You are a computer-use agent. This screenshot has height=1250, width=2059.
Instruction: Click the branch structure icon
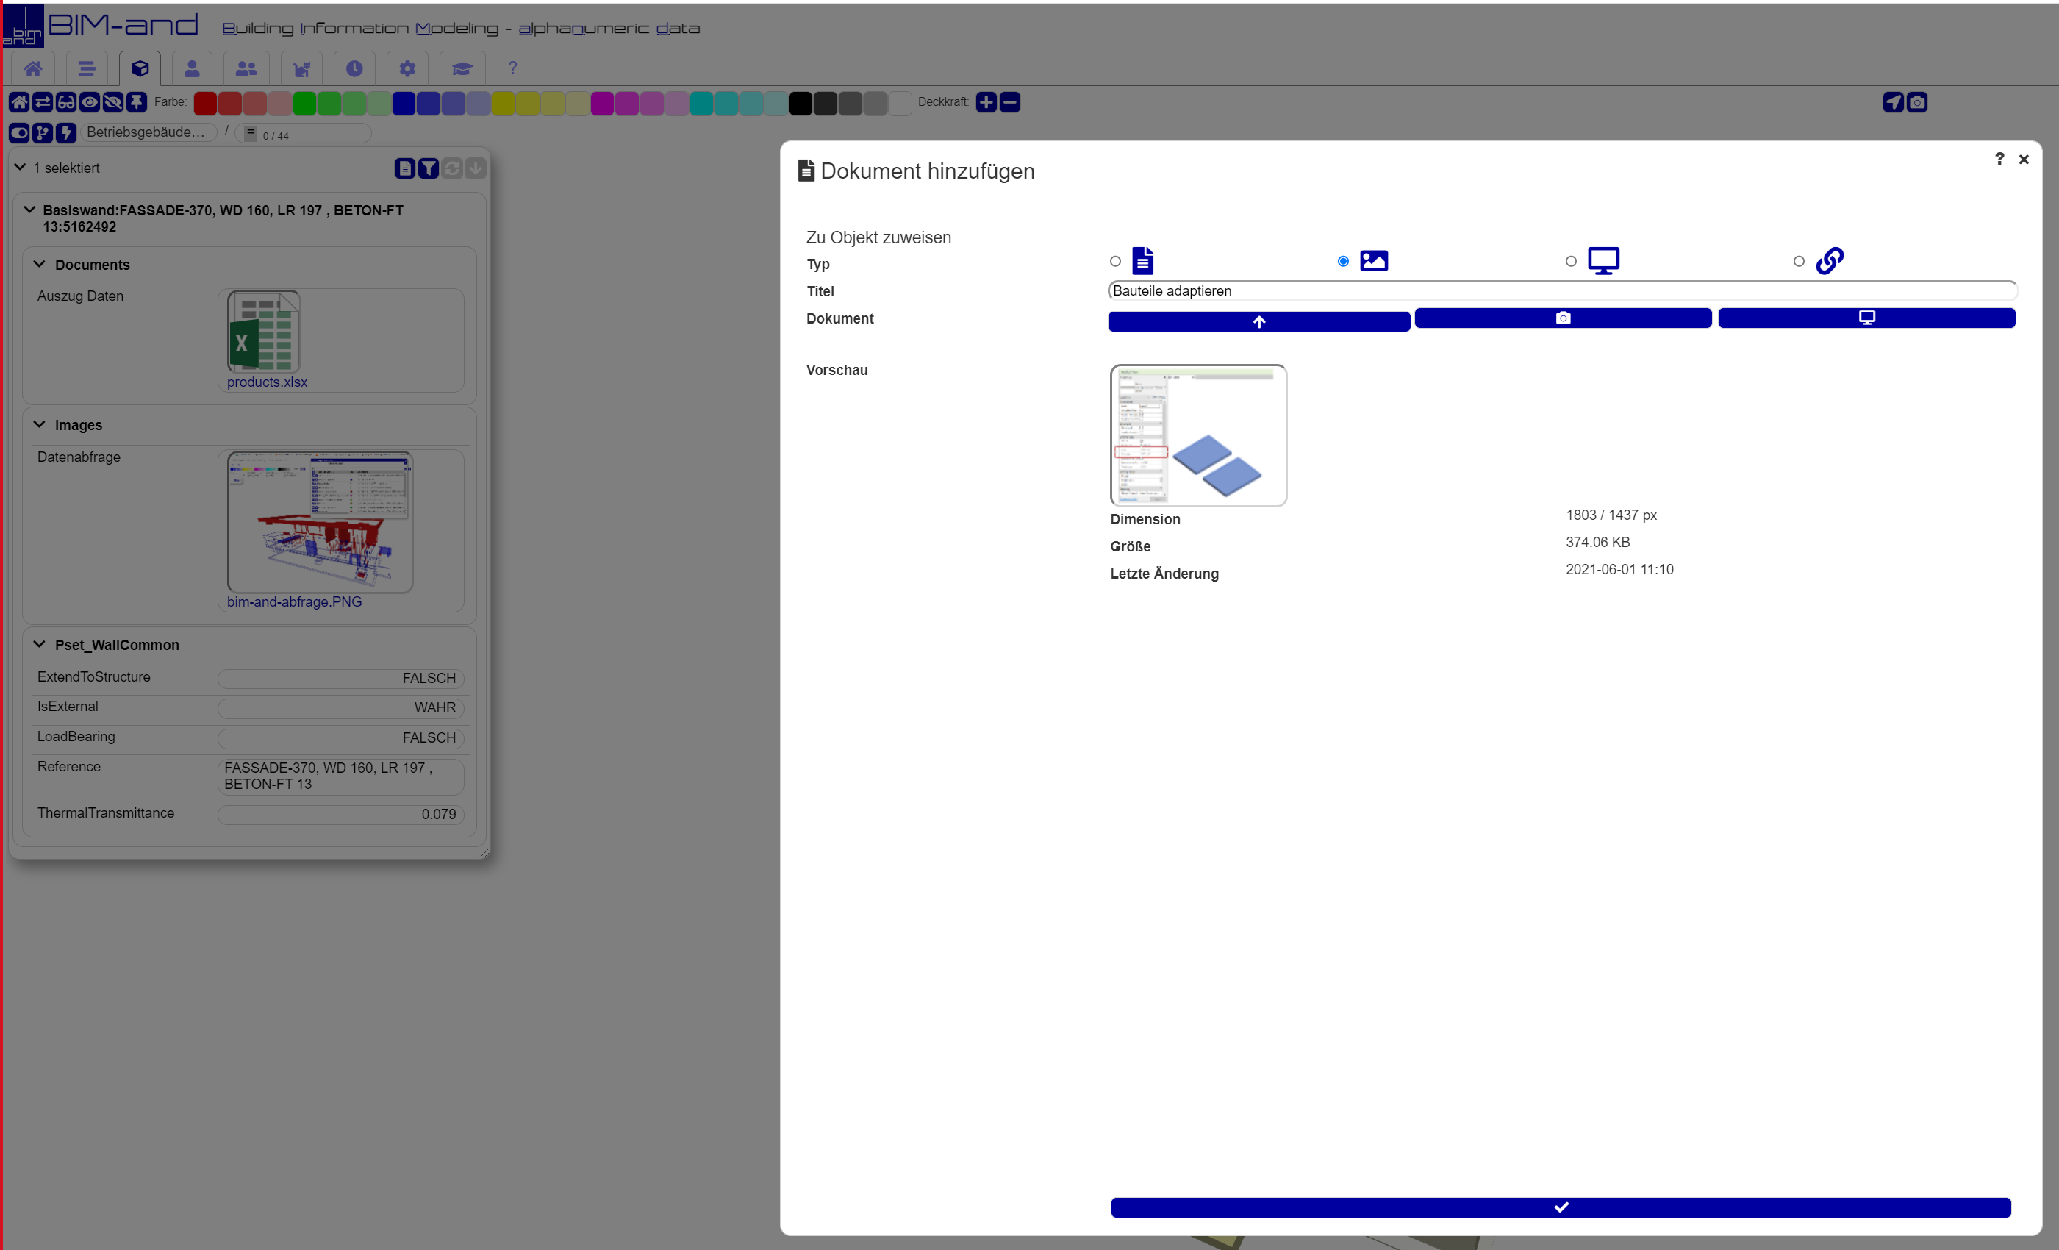click(43, 132)
